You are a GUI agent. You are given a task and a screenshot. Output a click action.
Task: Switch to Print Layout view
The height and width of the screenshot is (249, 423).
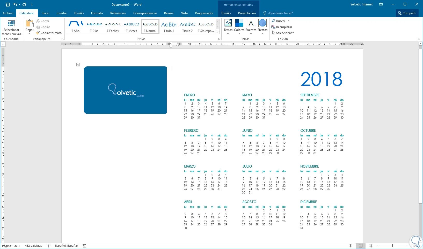[360, 246]
